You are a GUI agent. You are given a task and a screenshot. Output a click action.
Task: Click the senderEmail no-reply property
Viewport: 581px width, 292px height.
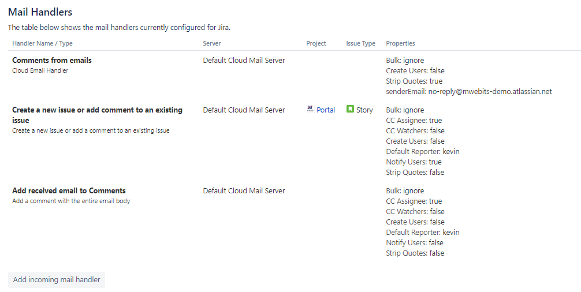pyautogui.click(x=469, y=91)
